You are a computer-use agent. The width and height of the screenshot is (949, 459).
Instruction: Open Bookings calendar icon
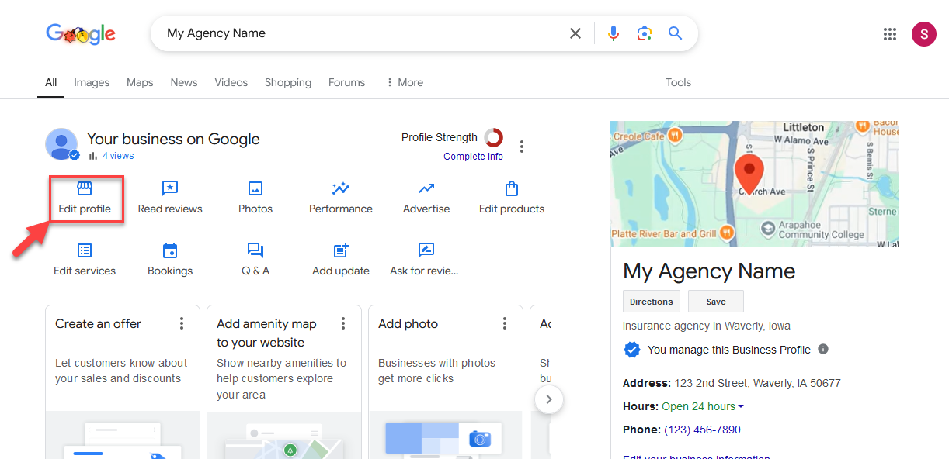(x=170, y=250)
